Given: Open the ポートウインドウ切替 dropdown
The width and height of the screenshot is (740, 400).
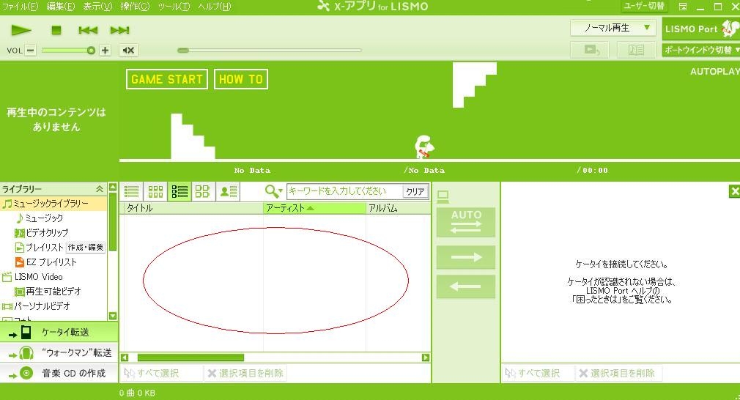Looking at the screenshot, I should [x=701, y=50].
